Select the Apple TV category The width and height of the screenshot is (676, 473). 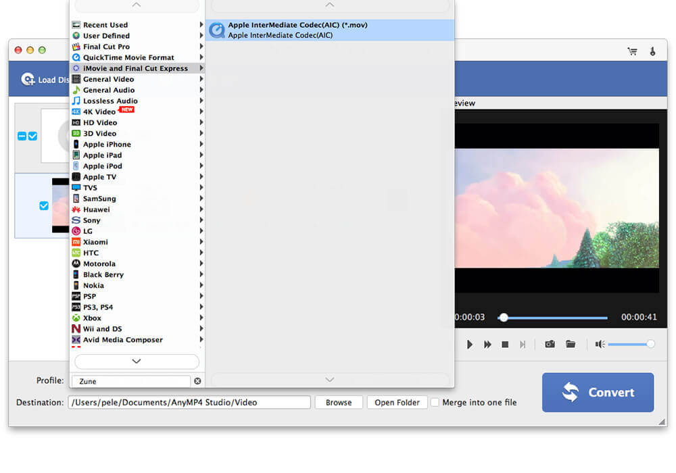pyautogui.click(x=137, y=176)
